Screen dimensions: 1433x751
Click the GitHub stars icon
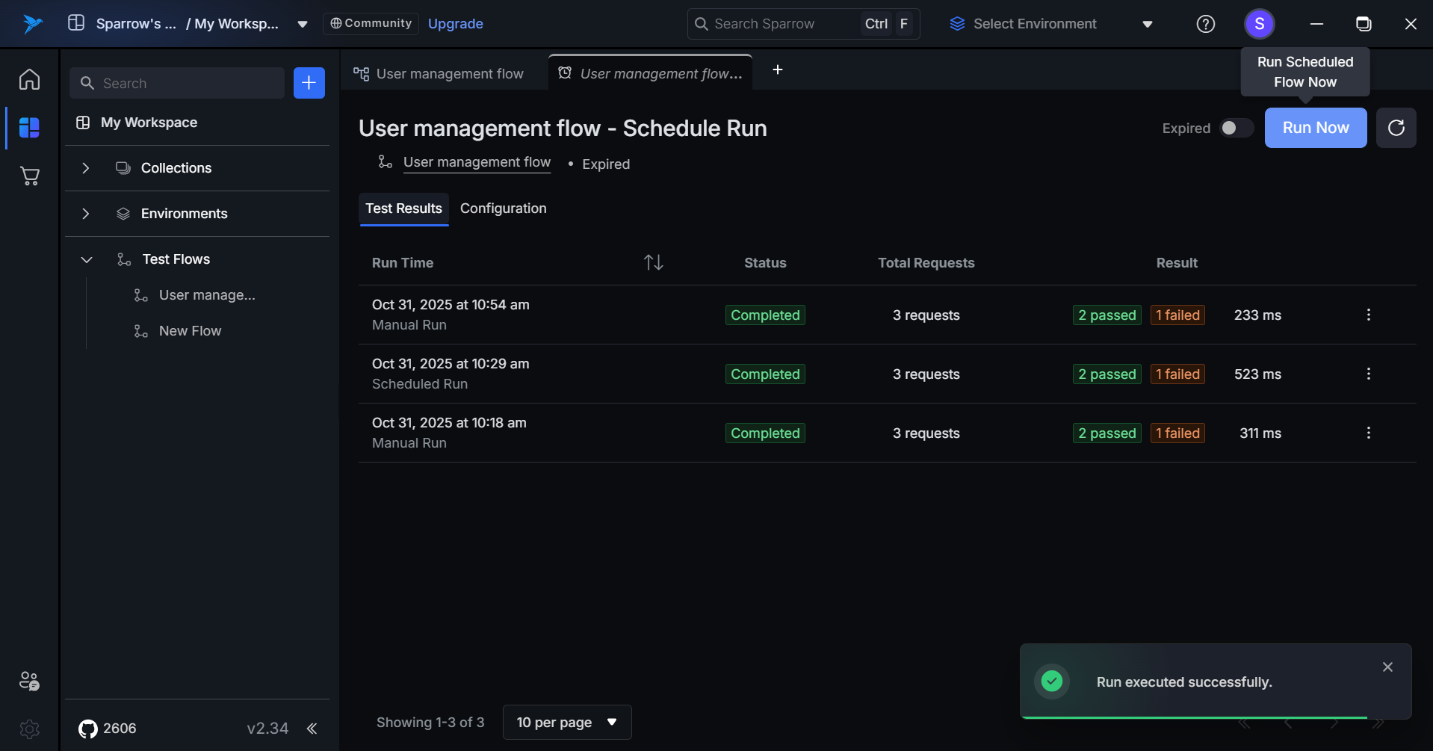click(88, 729)
